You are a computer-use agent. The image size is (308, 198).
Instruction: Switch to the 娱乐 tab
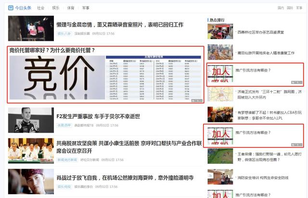(x=56, y=8)
